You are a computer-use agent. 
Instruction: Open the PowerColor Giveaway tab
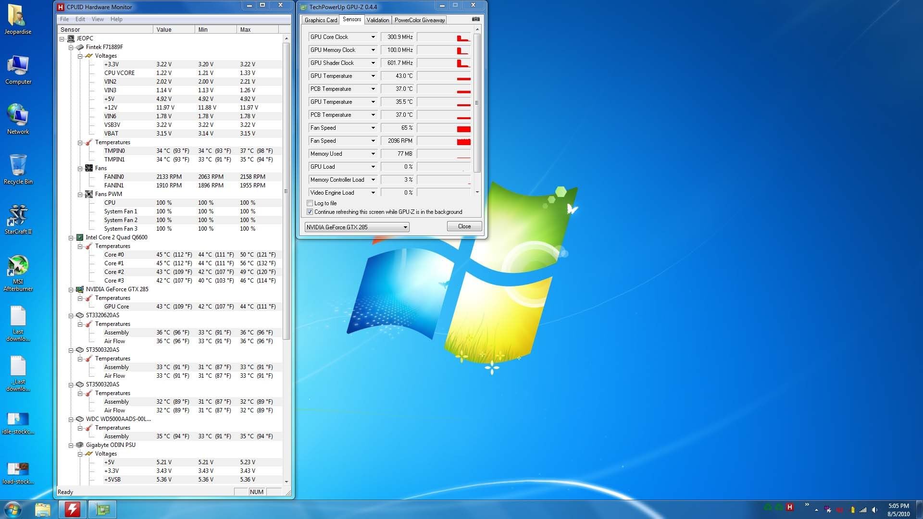(x=419, y=20)
